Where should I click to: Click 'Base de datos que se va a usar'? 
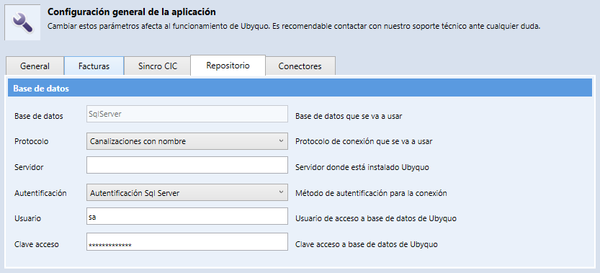pos(349,116)
